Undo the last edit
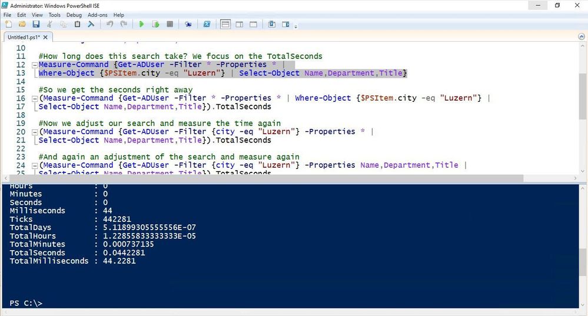 pyautogui.click(x=109, y=24)
